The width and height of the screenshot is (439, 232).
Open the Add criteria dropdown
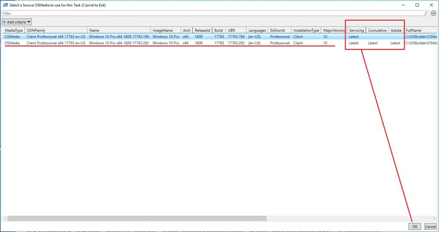click(17, 22)
